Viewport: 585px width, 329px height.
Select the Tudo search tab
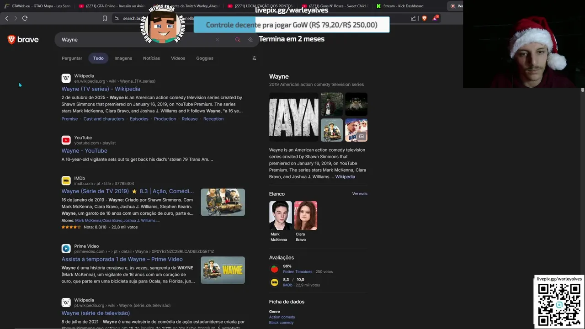pyautogui.click(x=98, y=58)
